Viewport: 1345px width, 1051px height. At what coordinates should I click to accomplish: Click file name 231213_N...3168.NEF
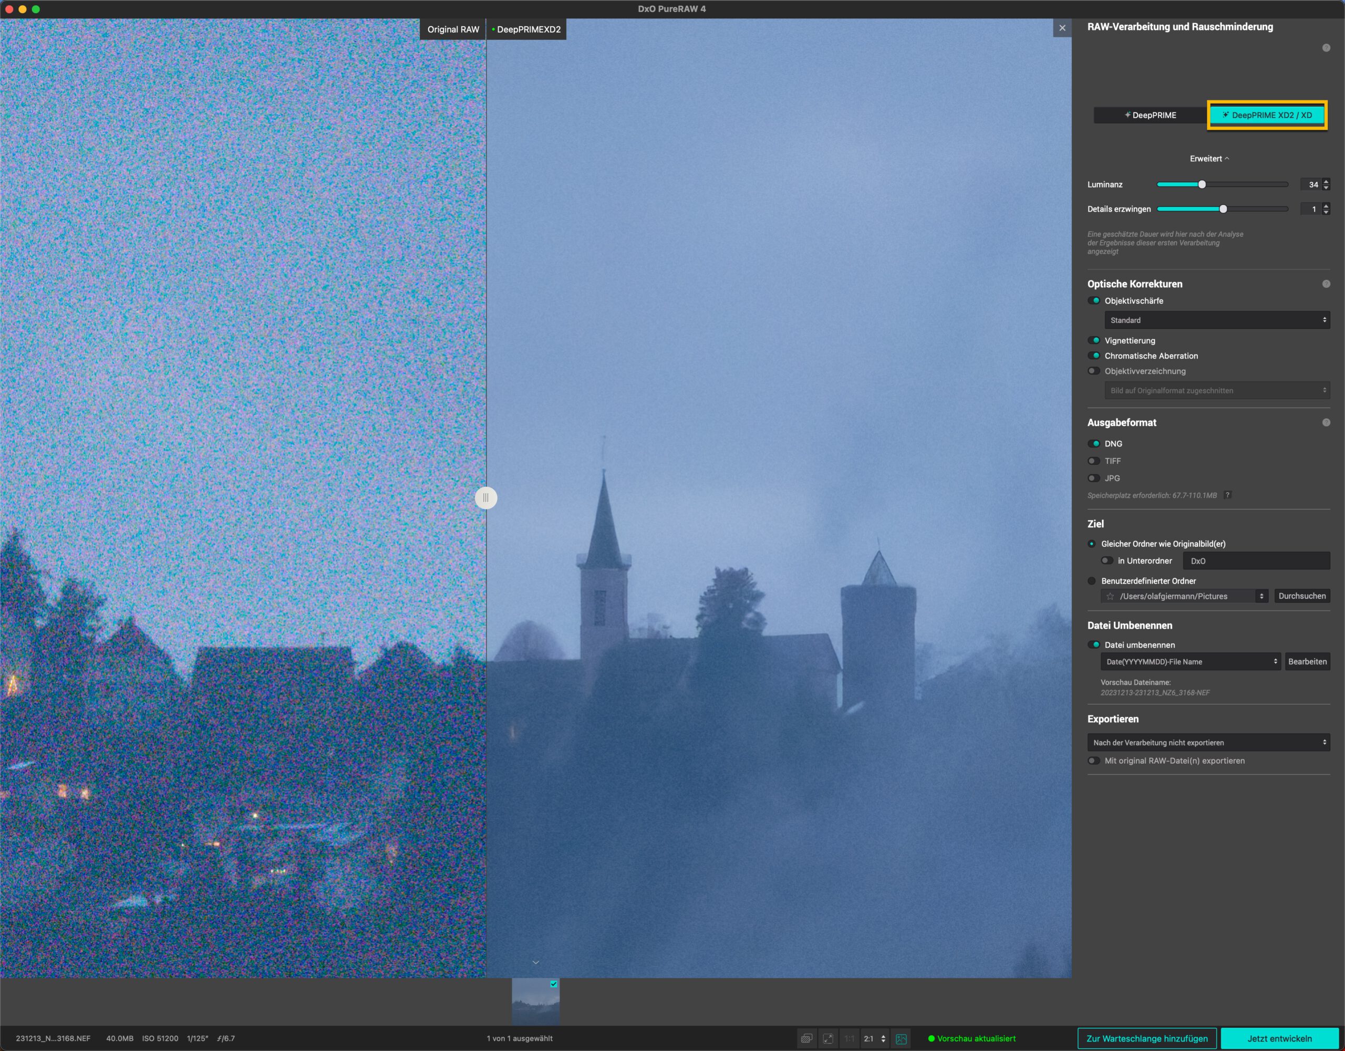tap(53, 1039)
